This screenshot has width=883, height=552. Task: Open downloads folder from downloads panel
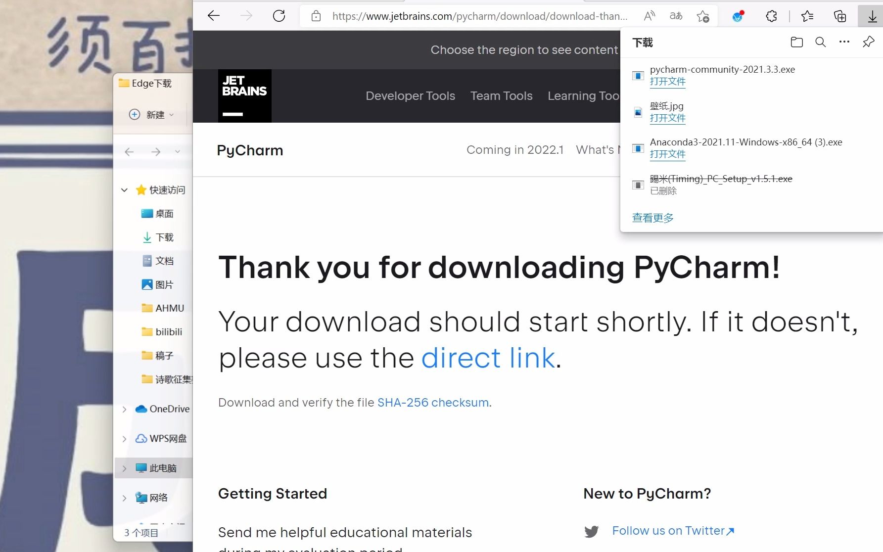click(796, 42)
